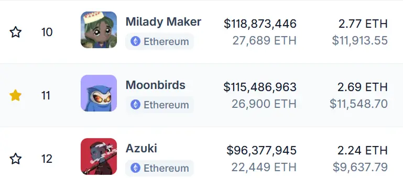Open the Milady Maker avatar image
The height and width of the screenshot is (190, 403).
pos(99,30)
